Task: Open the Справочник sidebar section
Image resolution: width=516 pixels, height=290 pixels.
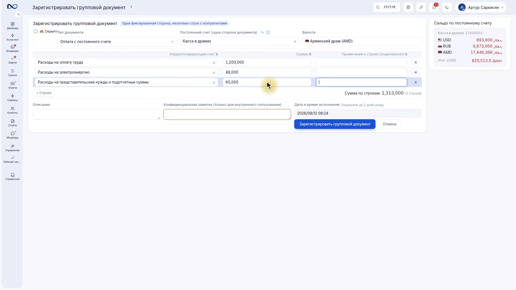Action: tap(13, 177)
